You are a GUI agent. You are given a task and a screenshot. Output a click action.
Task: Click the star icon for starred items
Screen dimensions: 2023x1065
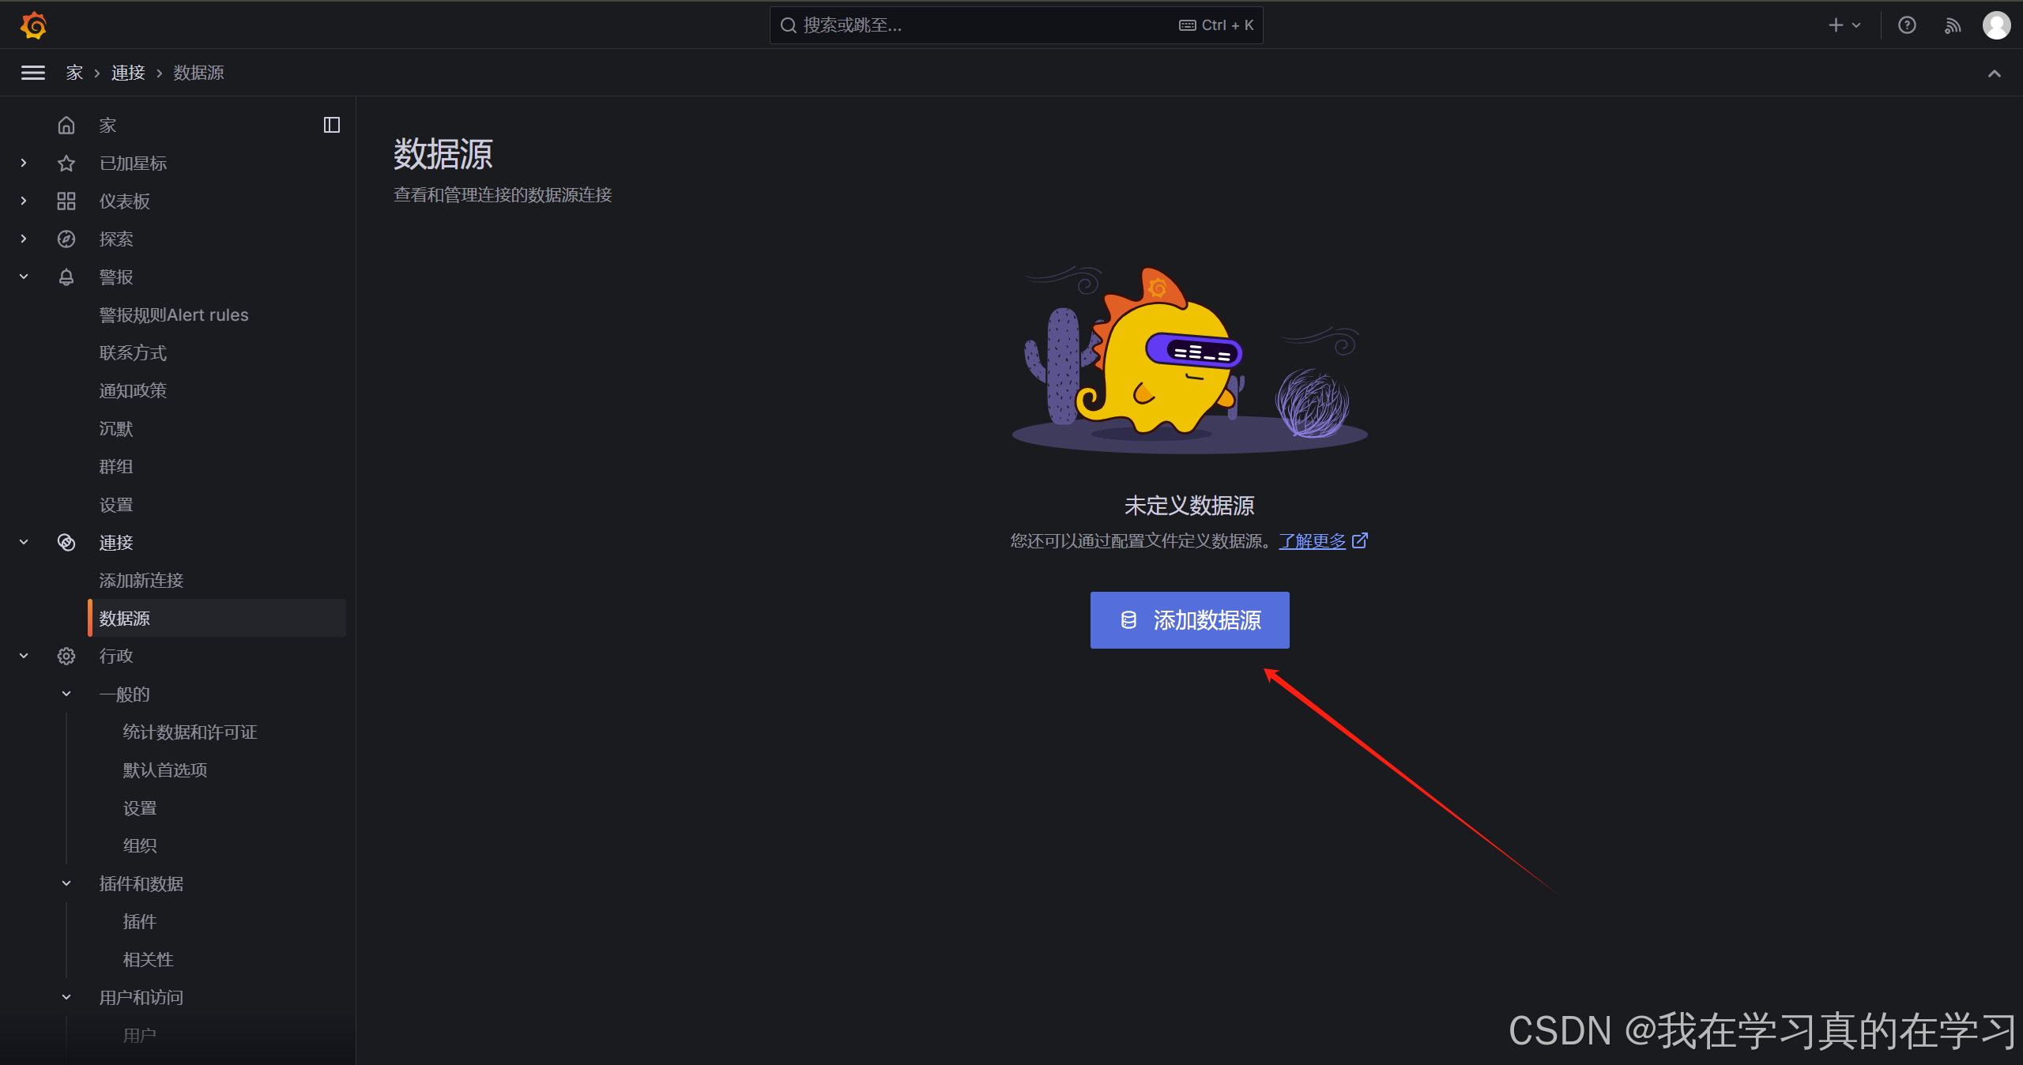click(66, 163)
